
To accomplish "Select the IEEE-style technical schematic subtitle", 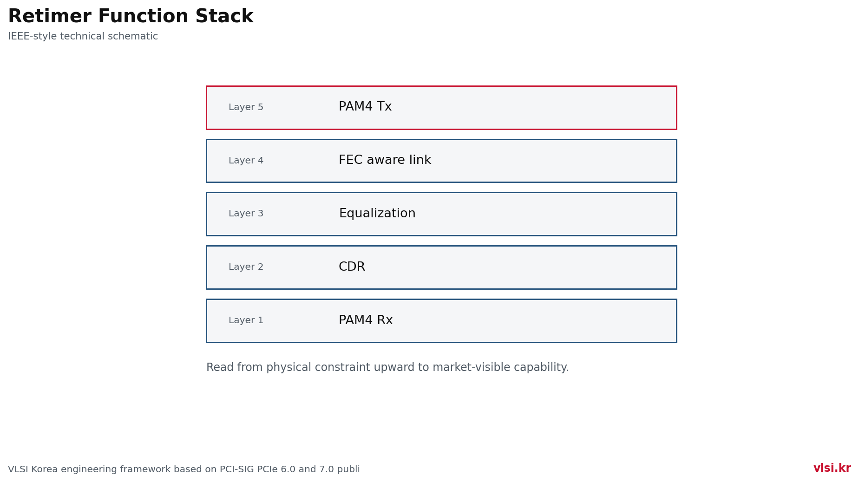I will [x=83, y=36].
